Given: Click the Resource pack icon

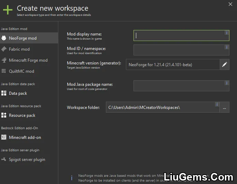Looking at the screenshot, I should (4, 115).
